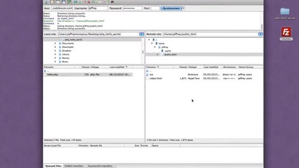Open remote parent directory '..' entry
This screenshot has height=168, width=299.
[150, 71]
